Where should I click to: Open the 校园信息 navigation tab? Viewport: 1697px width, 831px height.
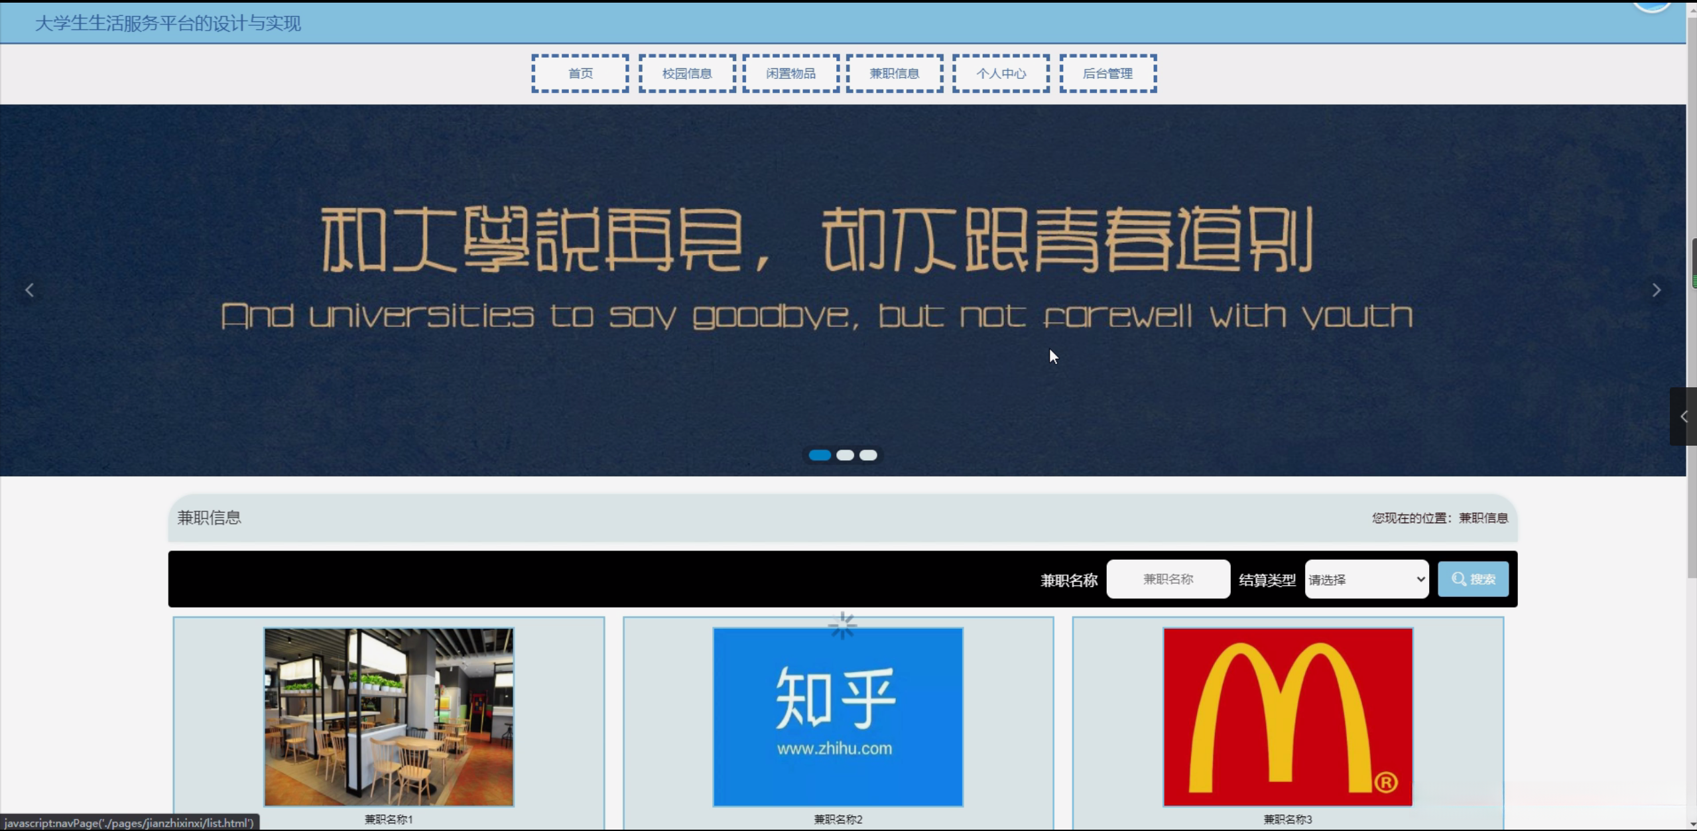687,74
